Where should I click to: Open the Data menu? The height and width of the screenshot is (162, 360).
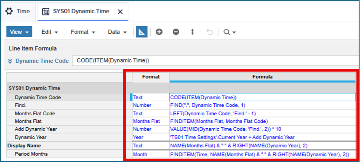[117, 32]
